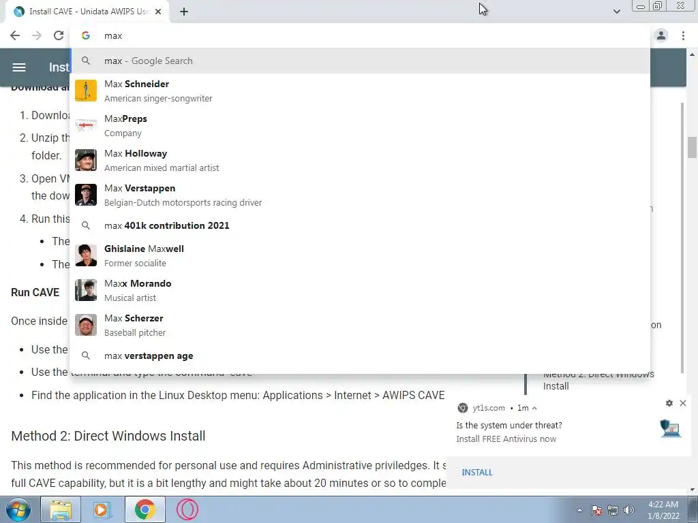Screen dimensions: 698x523
Task: Select 'max 401k contribution 2021' suggestion
Action: [x=360, y=225]
